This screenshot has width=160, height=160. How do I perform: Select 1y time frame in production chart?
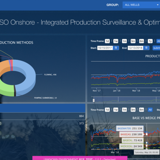click(150, 41)
